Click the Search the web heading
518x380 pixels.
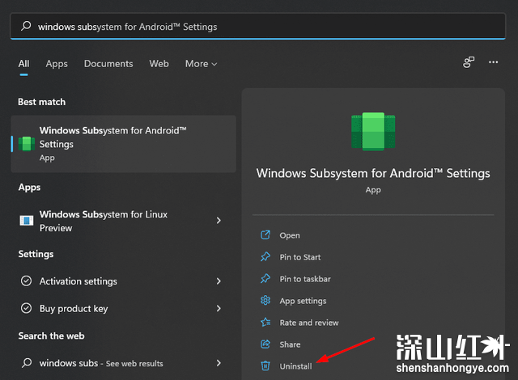click(x=51, y=336)
